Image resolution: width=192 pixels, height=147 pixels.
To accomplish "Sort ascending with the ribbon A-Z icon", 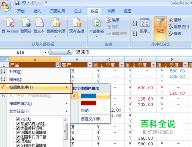I will click(135, 23).
